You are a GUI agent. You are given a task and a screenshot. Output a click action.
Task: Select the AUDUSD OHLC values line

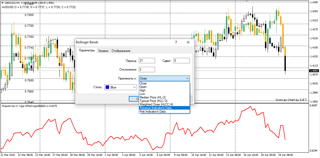point(39,7)
